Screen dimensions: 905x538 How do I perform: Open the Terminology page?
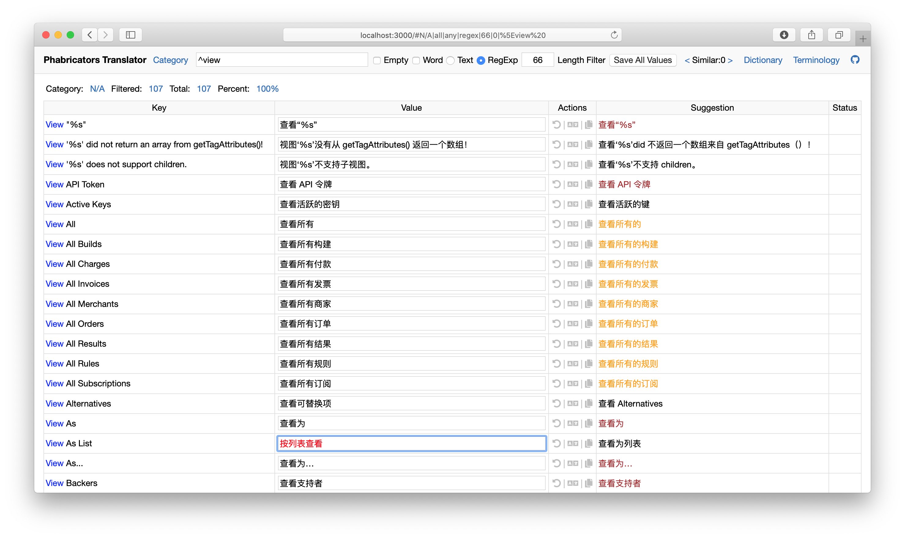point(816,60)
